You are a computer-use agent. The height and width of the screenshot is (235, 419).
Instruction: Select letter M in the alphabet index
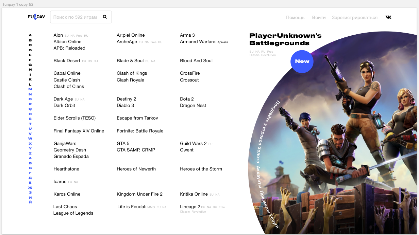click(x=30, y=89)
